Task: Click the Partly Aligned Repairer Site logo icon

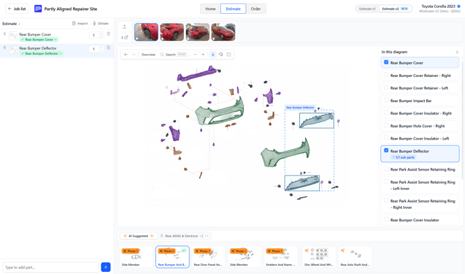Action: pyautogui.click(x=38, y=8)
